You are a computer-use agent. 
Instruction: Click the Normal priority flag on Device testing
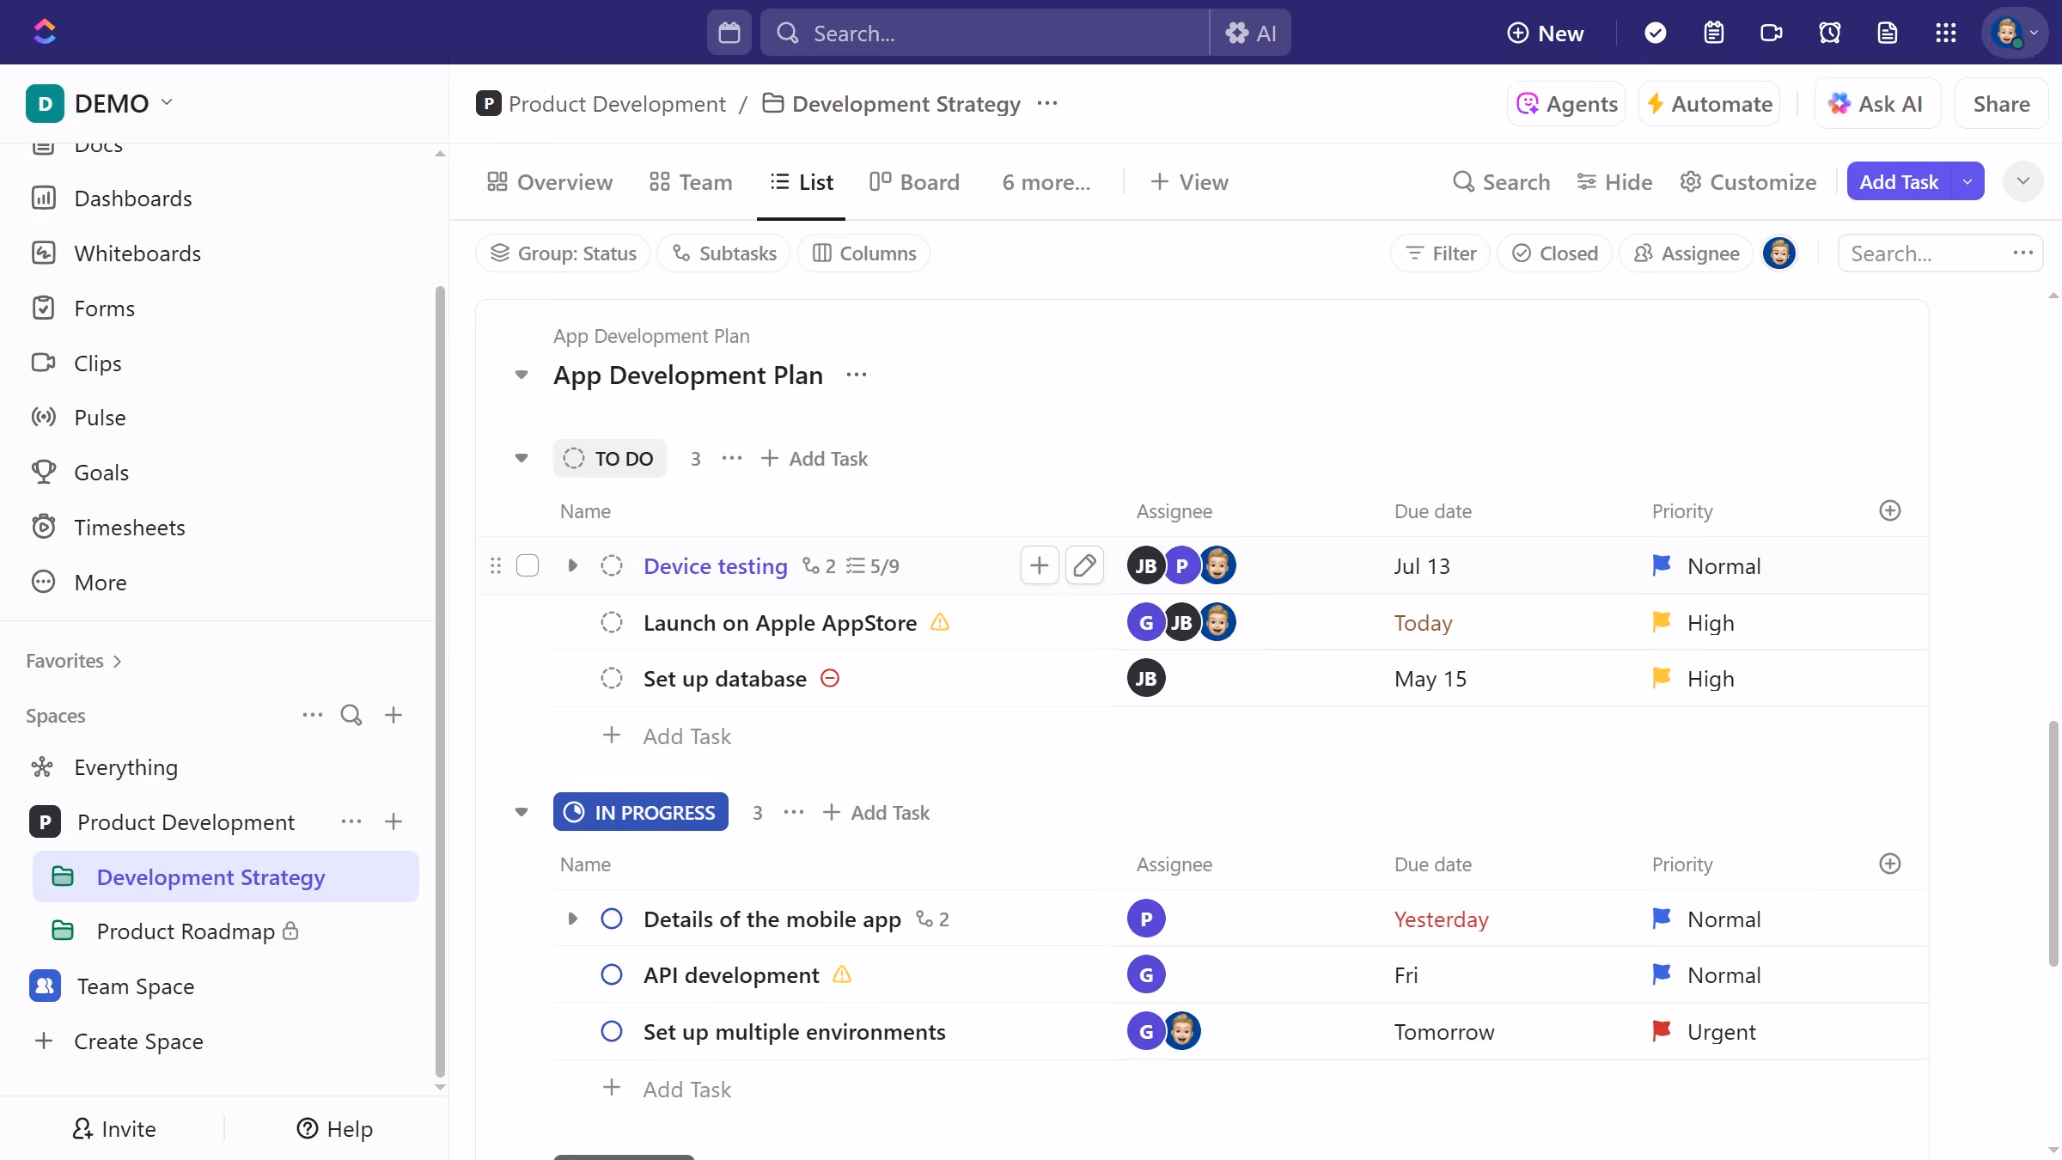1662,565
